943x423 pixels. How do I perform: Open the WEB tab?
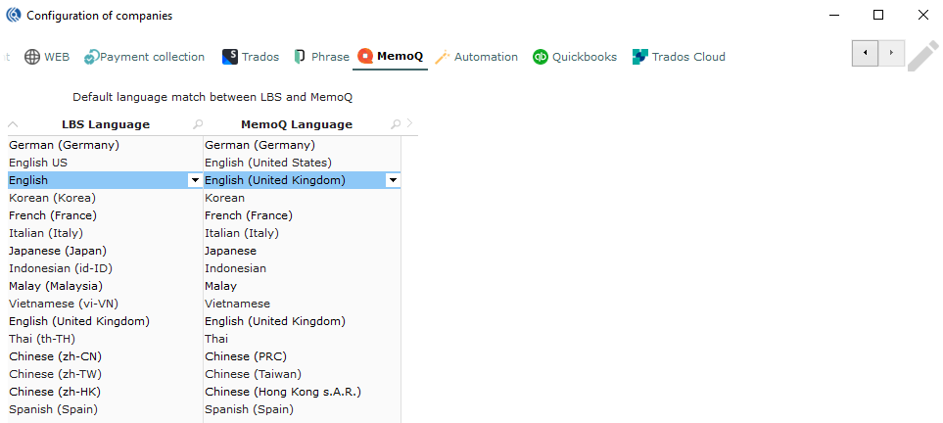pos(46,57)
